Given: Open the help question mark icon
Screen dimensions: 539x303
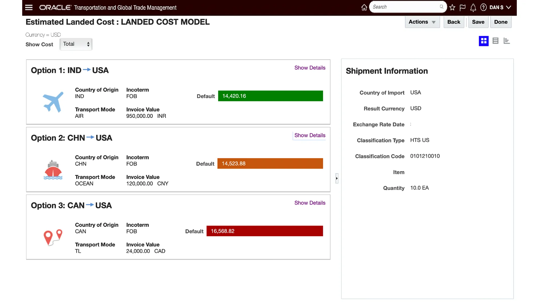Looking at the screenshot, I should point(483,8).
